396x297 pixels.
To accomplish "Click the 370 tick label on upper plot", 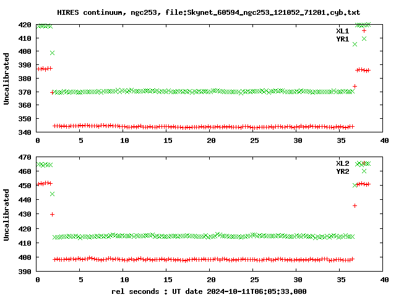I will tap(25, 92).
